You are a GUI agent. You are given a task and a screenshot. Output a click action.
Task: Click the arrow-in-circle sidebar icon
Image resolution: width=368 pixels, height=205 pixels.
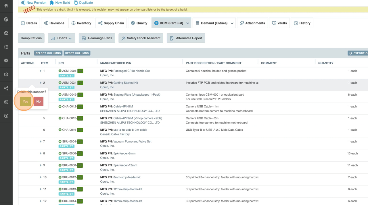click(6, 116)
